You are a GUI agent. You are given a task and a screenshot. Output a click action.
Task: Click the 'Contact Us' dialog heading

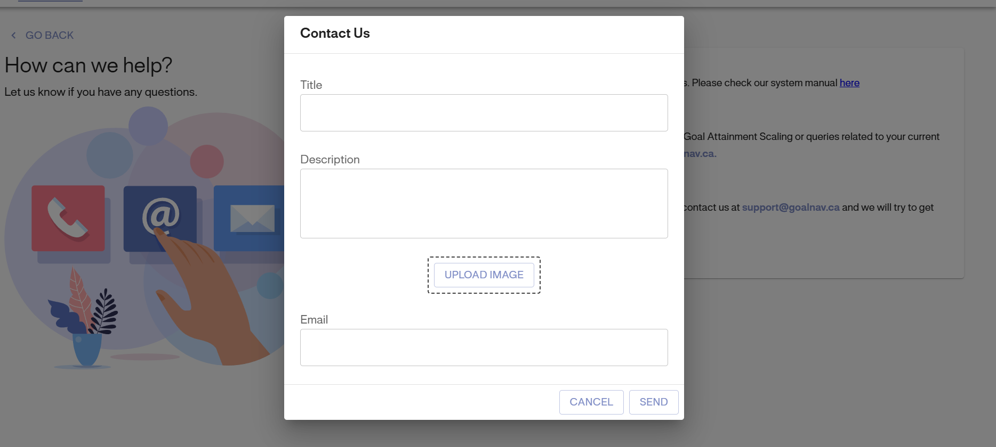coord(335,34)
